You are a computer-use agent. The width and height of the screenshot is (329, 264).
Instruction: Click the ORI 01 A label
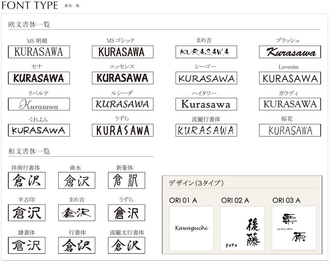pos(183,200)
